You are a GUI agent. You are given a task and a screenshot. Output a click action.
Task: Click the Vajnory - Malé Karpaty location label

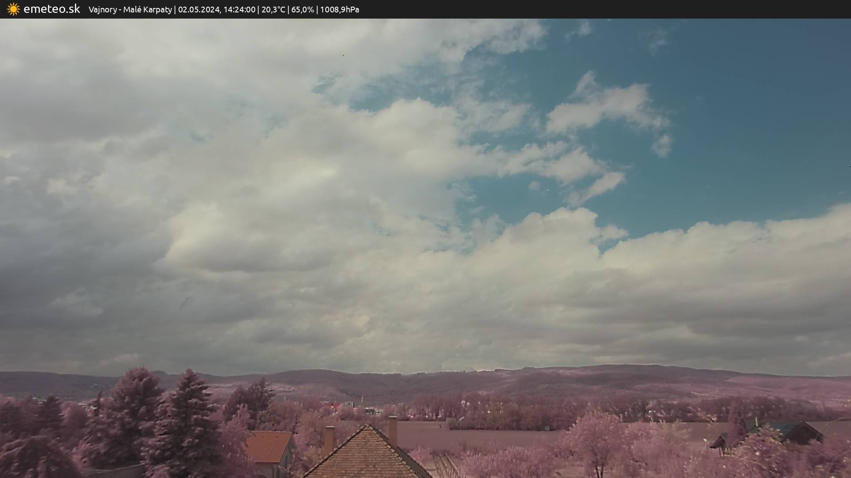tap(130, 10)
